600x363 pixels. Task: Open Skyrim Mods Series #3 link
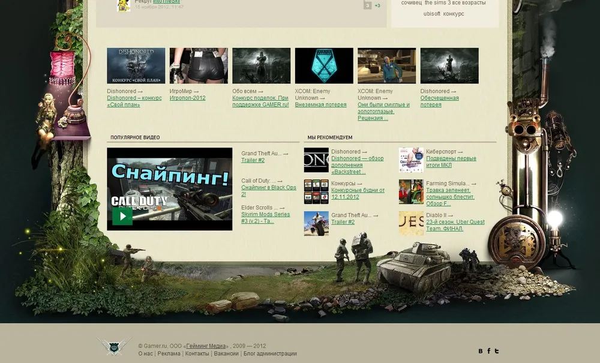click(266, 218)
